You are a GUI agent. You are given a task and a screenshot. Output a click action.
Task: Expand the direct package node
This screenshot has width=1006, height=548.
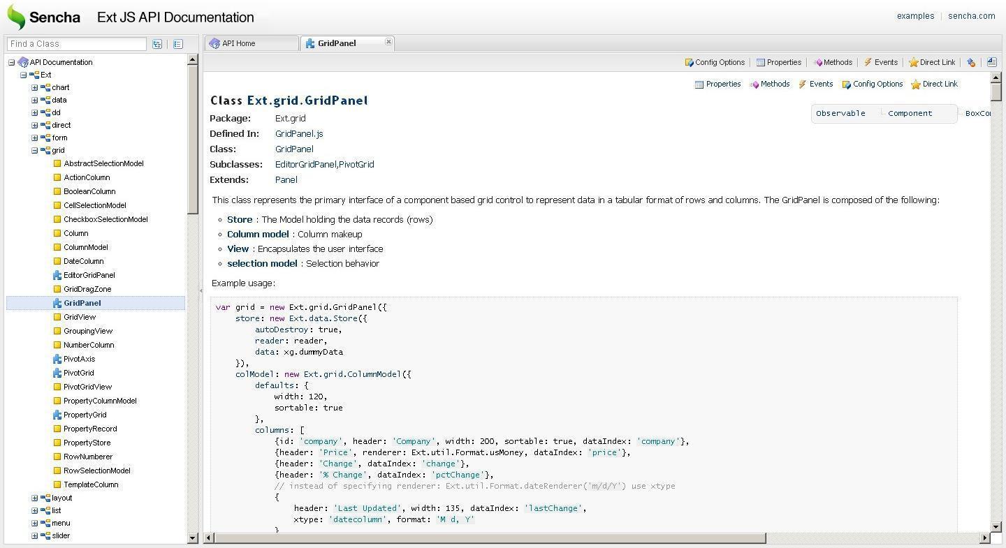coord(34,125)
